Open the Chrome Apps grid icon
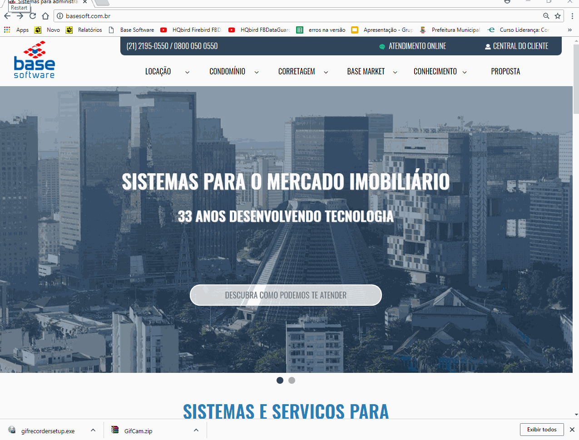The image size is (579, 440). 7,30
